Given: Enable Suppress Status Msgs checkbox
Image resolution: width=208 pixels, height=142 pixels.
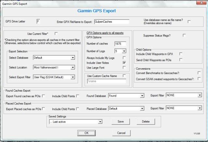Looking at the screenshot, I should [x=184, y=35].
